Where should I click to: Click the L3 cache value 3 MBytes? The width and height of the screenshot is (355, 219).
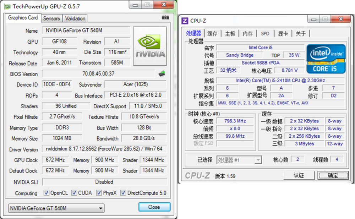click(305, 144)
